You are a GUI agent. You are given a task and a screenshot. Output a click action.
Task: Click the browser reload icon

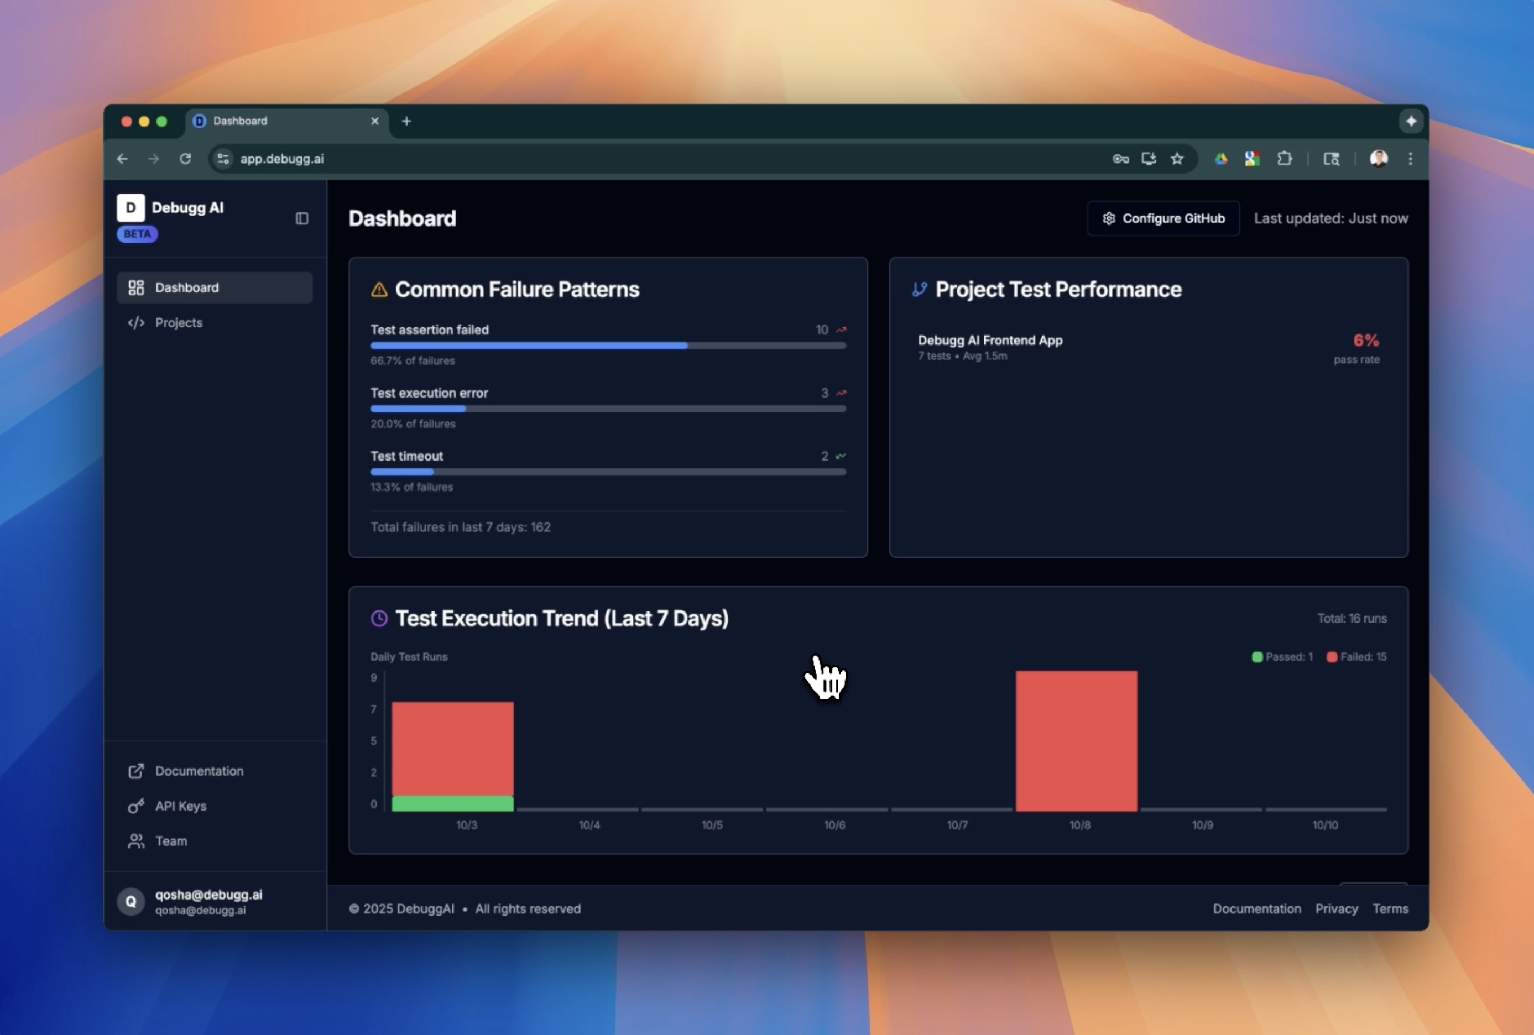(x=185, y=159)
